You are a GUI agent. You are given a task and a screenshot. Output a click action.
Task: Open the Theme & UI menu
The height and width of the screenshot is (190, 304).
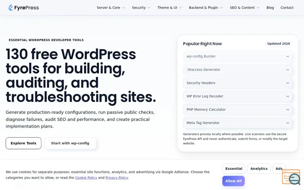[169, 8]
